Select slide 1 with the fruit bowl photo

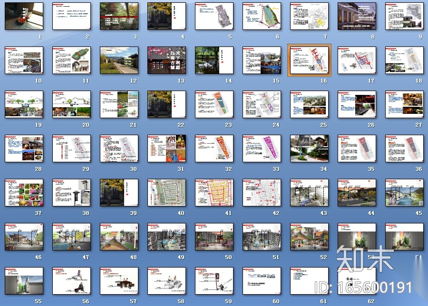tap(24, 16)
